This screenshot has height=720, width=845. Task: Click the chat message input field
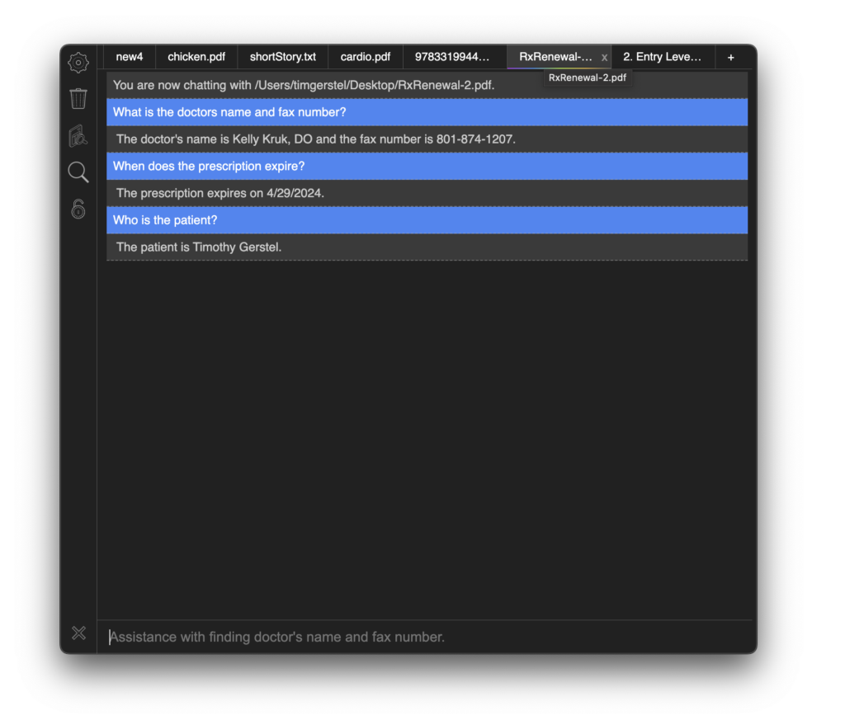pyautogui.click(x=425, y=637)
